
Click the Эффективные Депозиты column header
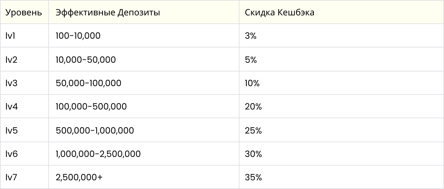[144, 12]
